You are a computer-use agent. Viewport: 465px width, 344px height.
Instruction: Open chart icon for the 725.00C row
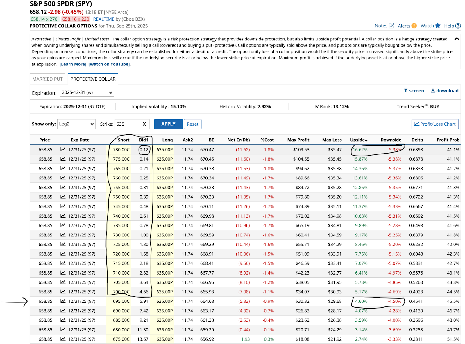63,244
